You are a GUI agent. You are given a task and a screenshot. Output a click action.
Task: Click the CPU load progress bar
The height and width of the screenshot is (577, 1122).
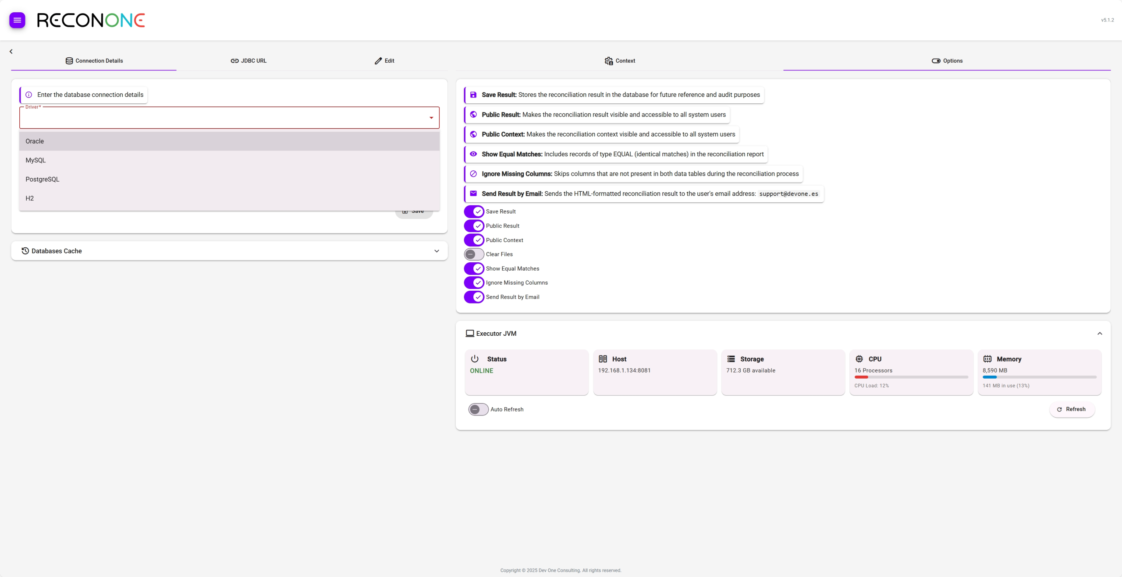click(911, 377)
